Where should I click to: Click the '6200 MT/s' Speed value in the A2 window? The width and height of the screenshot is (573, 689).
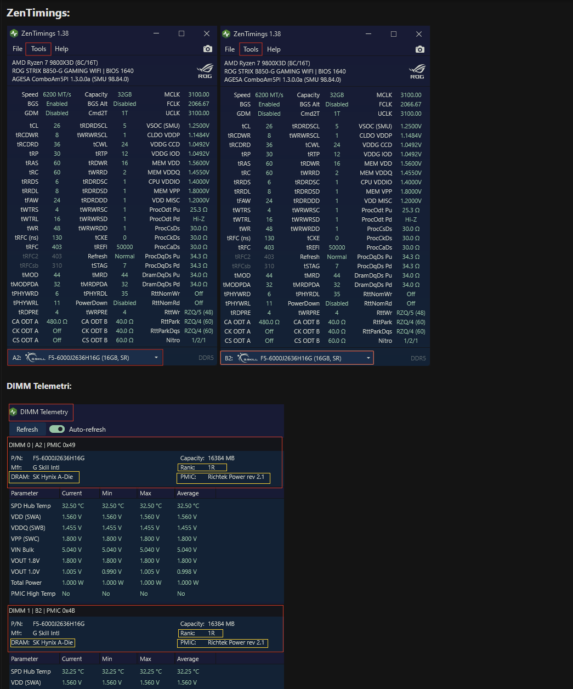[57, 94]
